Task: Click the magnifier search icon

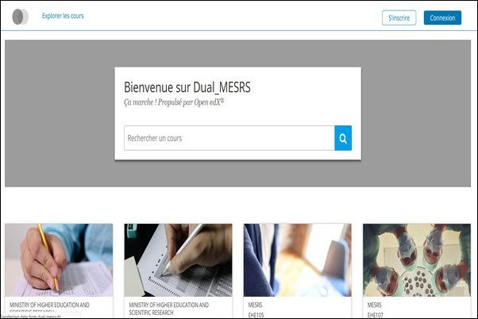Action: coord(343,138)
